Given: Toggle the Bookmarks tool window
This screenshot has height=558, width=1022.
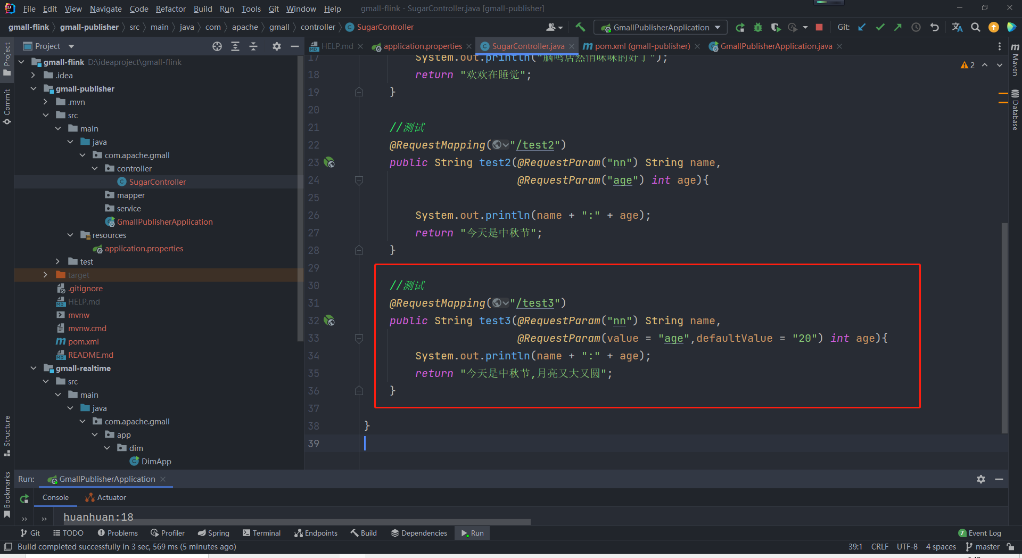Looking at the screenshot, I should click(7, 495).
